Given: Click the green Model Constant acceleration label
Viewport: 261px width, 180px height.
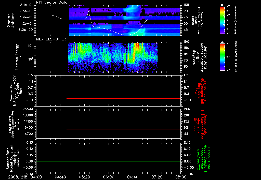Looking at the screenshot, I should click(x=204, y=159).
